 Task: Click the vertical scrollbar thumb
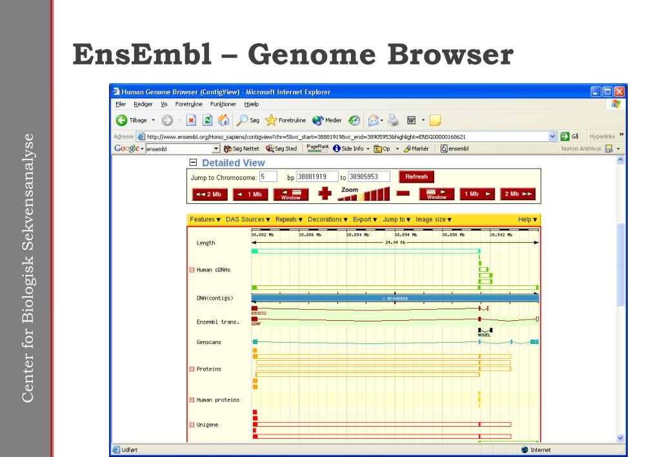click(x=621, y=265)
